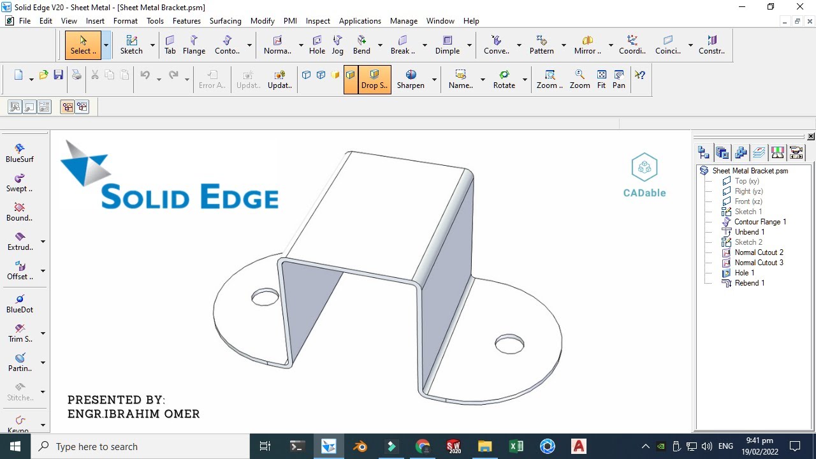
Task: Fit the model to window
Action: coord(601,80)
